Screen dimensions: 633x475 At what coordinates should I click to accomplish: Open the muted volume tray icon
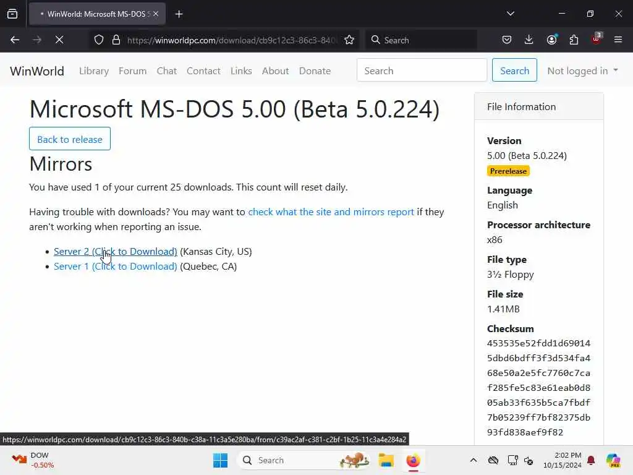point(529,460)
